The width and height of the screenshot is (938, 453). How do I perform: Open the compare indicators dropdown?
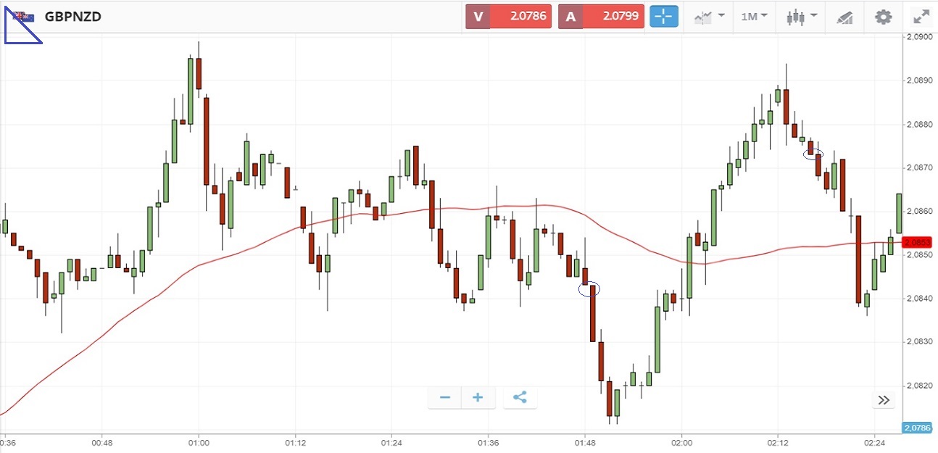coord(710,17)
